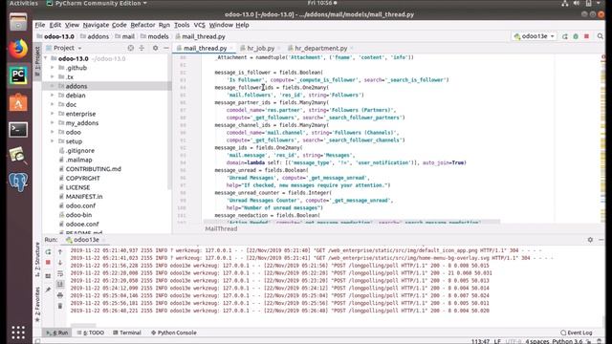
Task: Select odoo.conf in the Project tree
Action: point(80,205)
